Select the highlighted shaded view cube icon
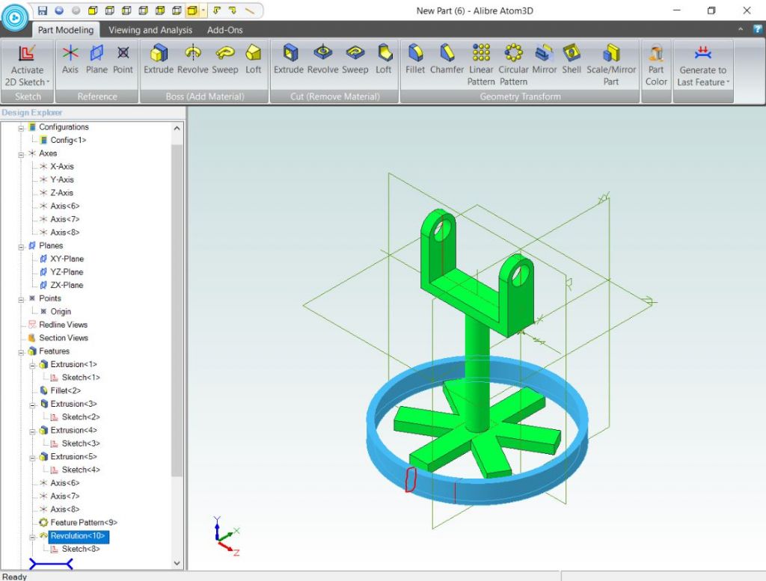This screenshot has width=766, height=581. pos(192,10)
